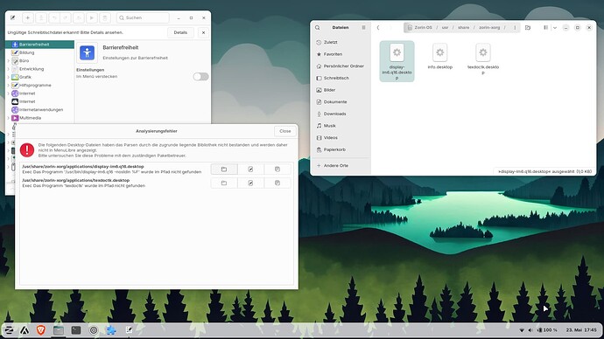Select the info.desktop file in Dateien
Screen dimensions: 604x339
(440, 57)
